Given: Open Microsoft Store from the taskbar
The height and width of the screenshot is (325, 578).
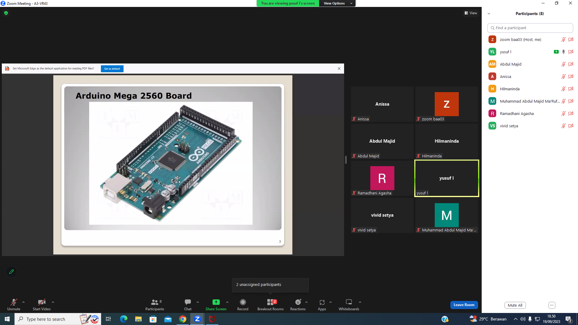Looking at the screenshot, I should (x=153, y=319).
